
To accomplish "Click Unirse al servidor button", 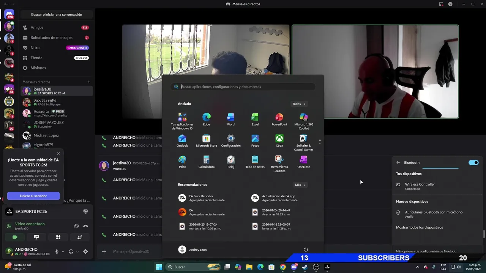I will click(33, 196).
